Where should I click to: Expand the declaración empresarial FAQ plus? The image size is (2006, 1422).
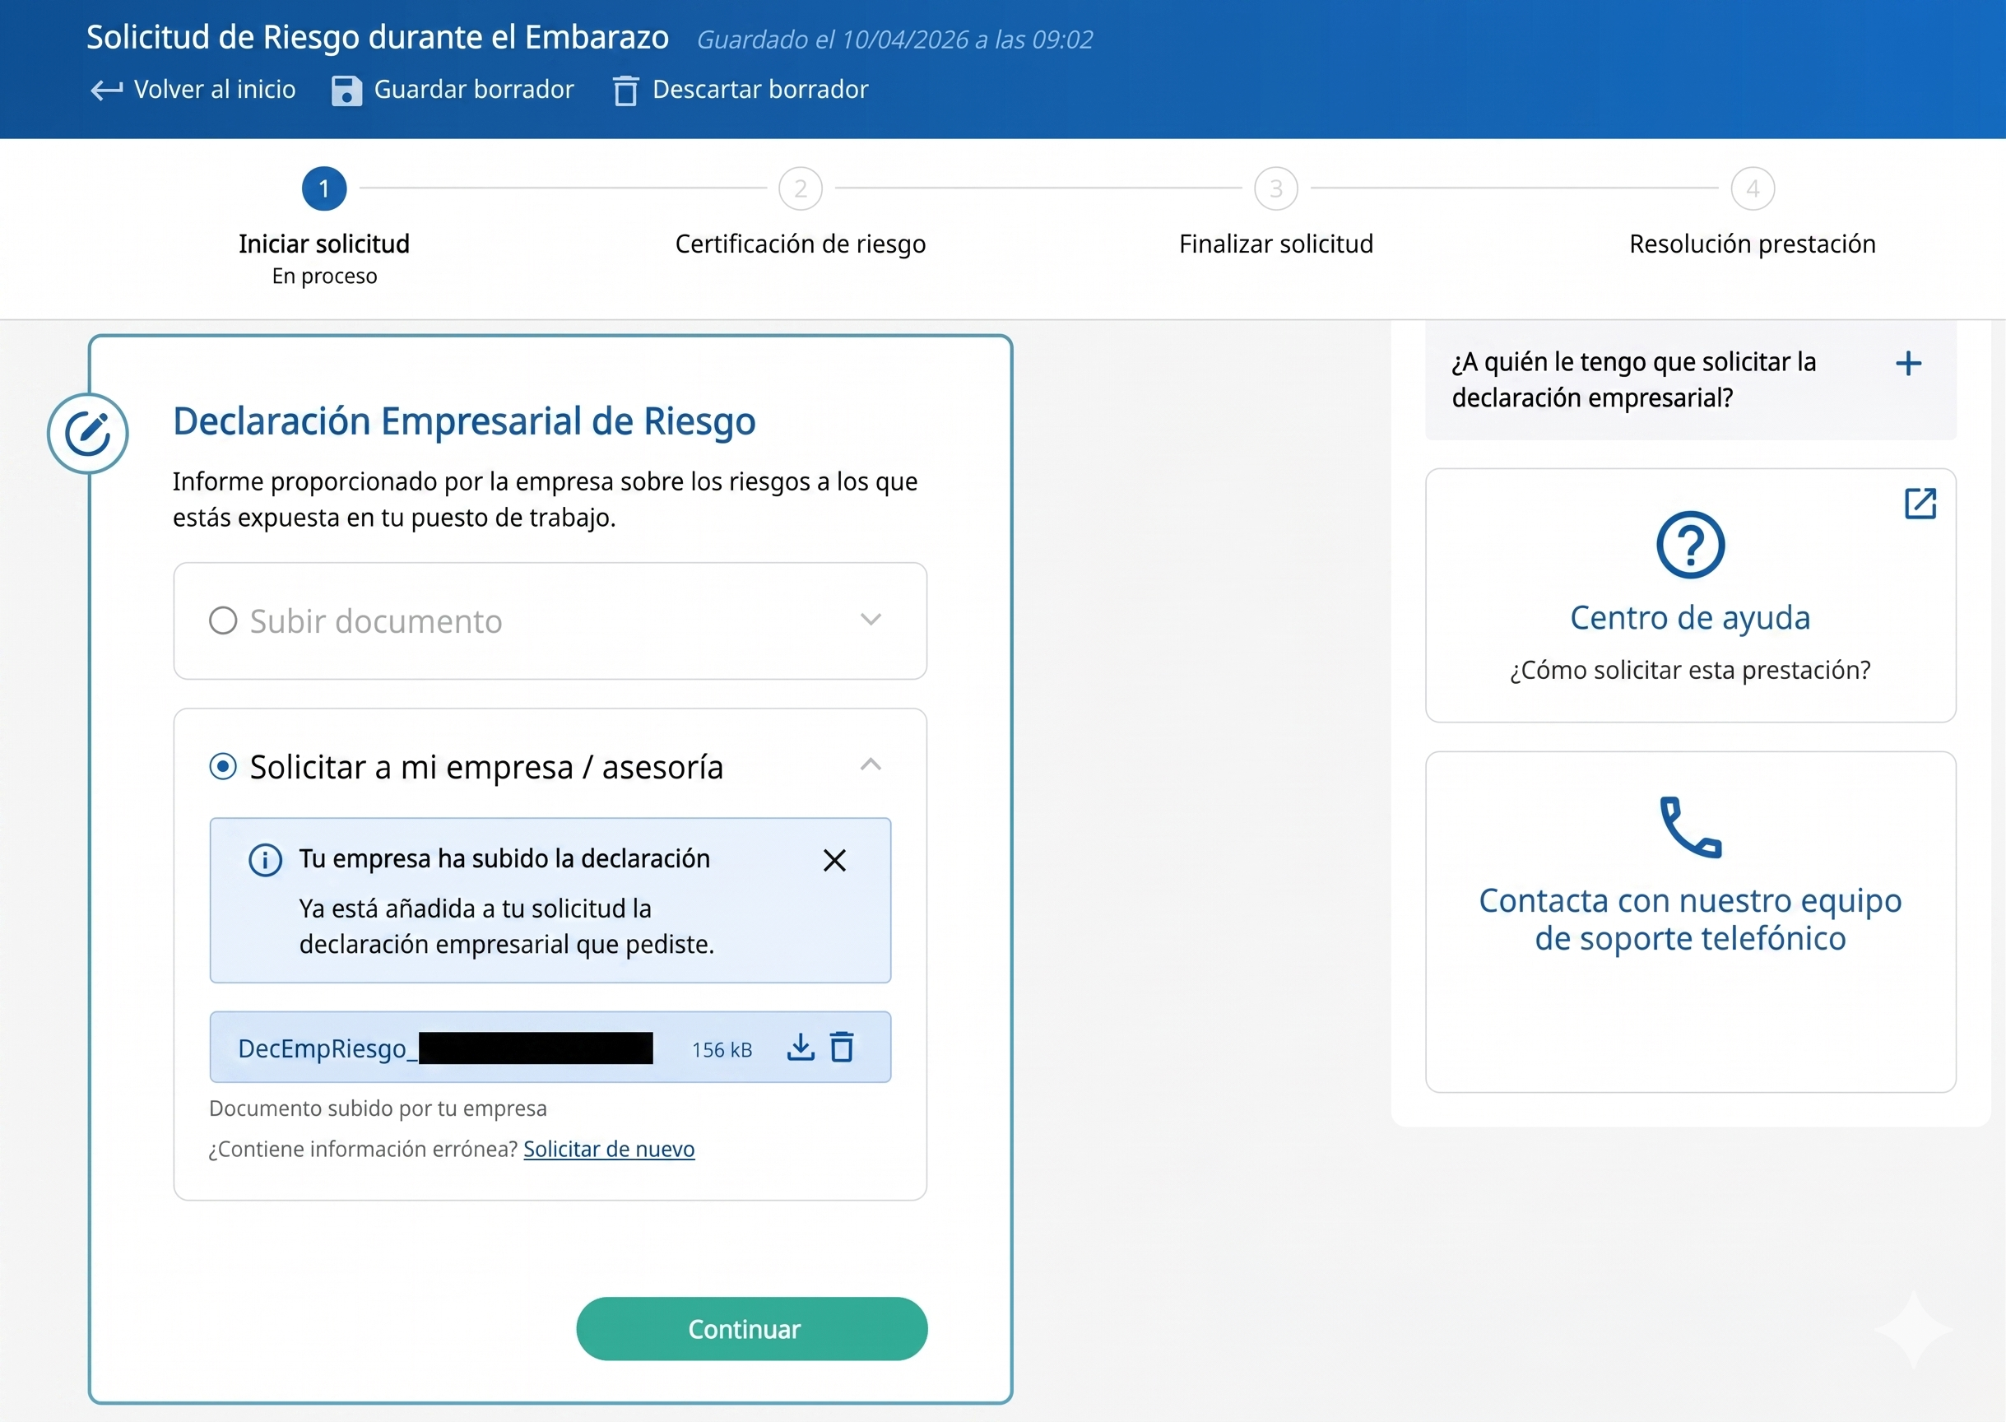click(1908, 364)
